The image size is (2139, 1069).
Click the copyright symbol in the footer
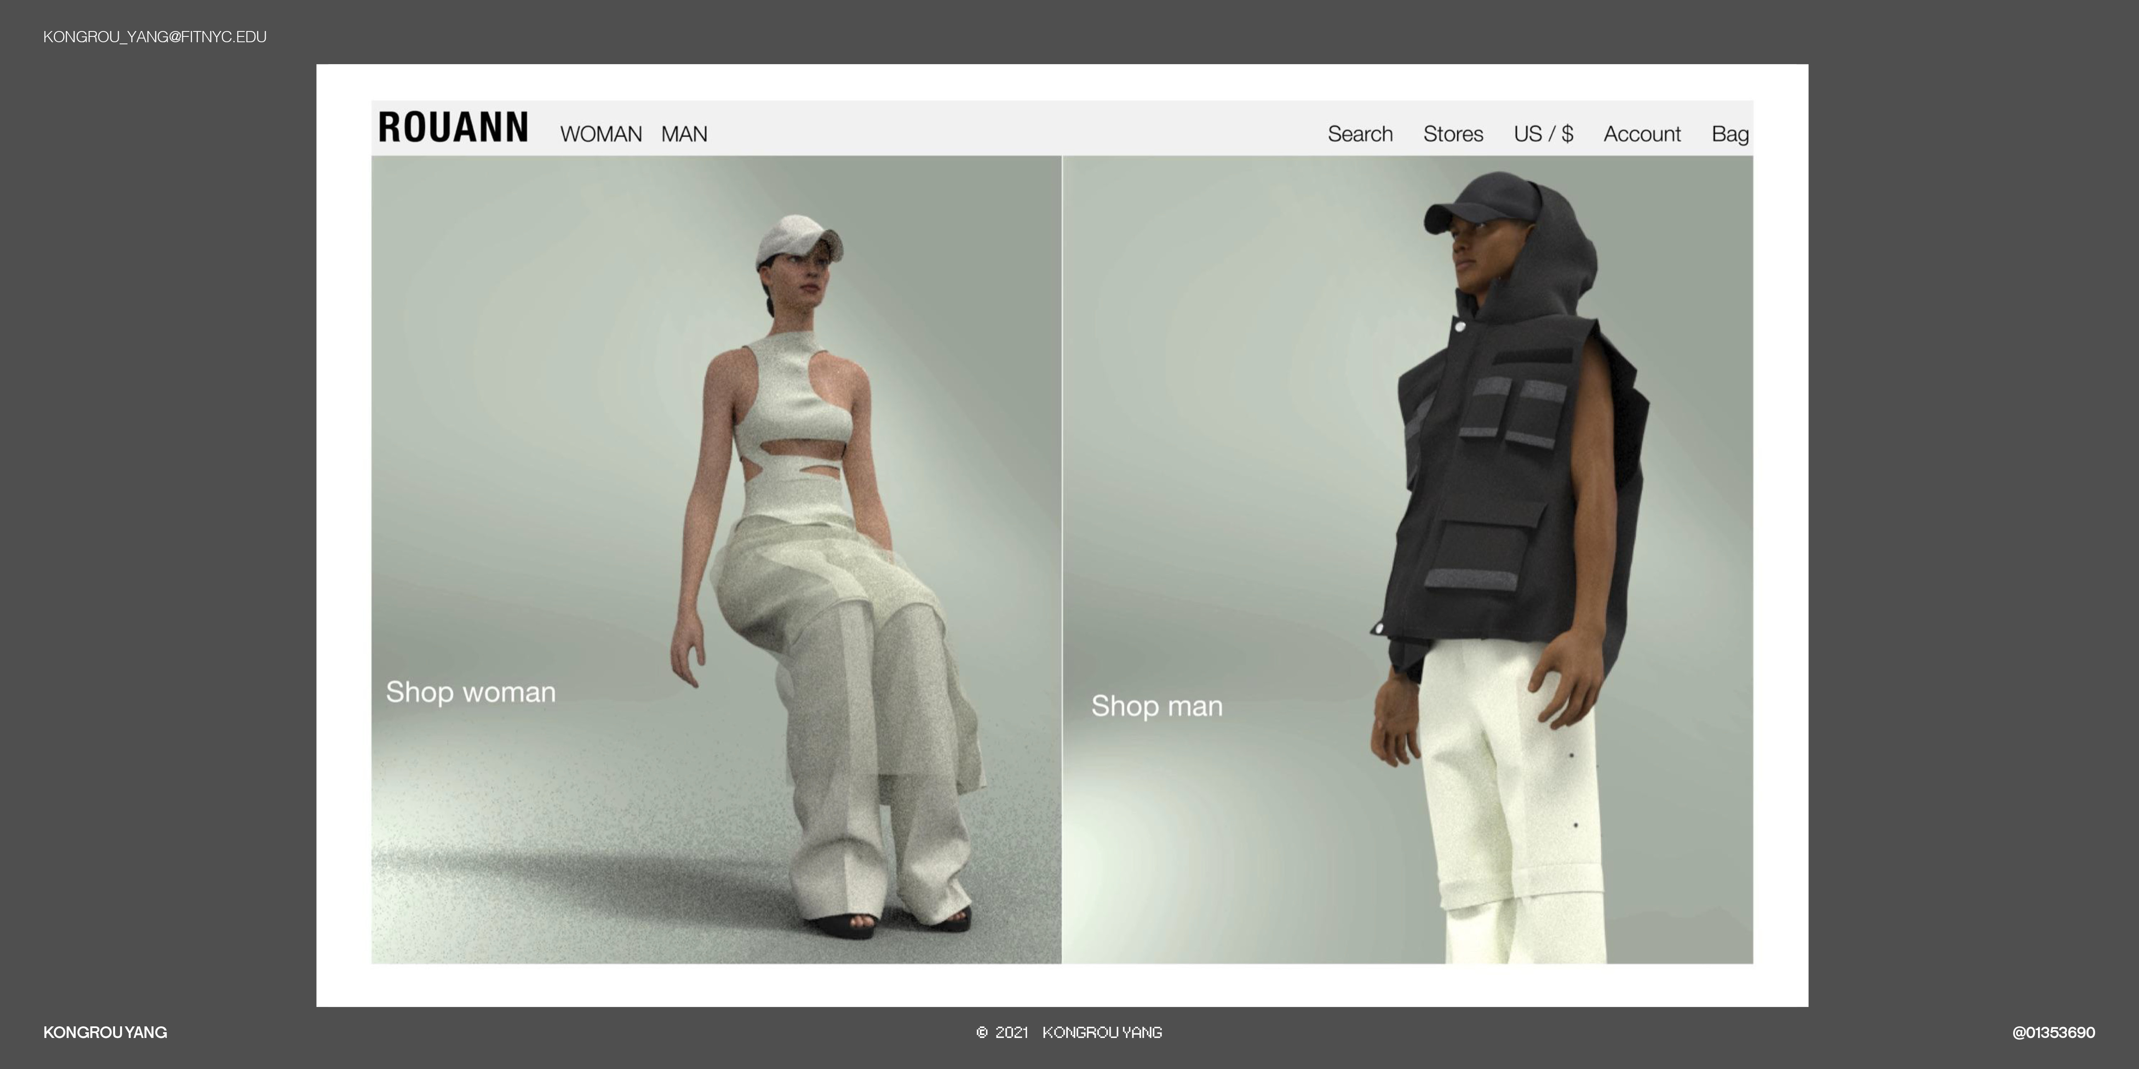tap(982, 1033)
